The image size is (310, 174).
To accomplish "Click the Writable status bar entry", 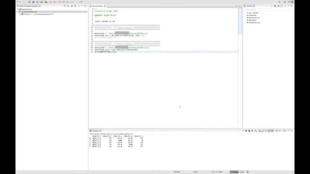I will (177, 172).
